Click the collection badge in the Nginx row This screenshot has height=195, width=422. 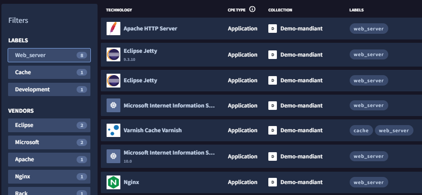[x=273, y=182]
